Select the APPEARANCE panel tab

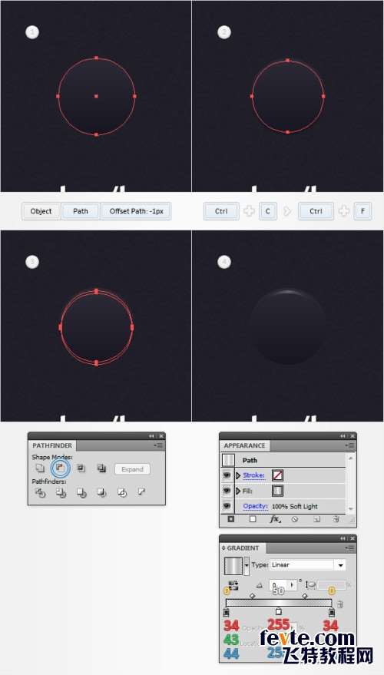[244, 445]
